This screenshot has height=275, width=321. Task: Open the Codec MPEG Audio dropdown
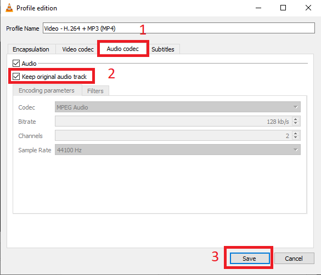pyautogui.click(x=177, y=107)
